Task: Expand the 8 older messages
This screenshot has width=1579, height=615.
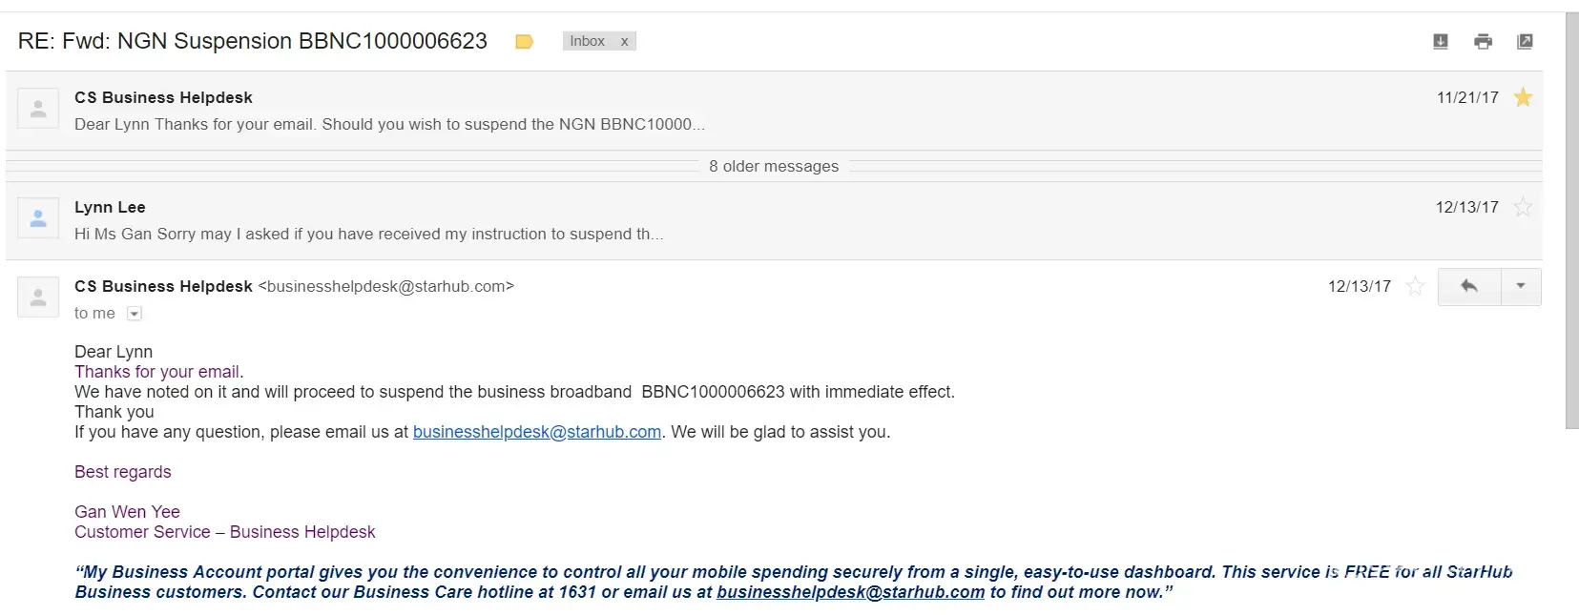Action: pyautogui.click(x=773, y=166)
